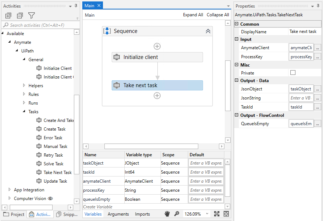Sort variables by the Name column header
Viewport: 323px width, 221px height.
click(x=104, y=155)
